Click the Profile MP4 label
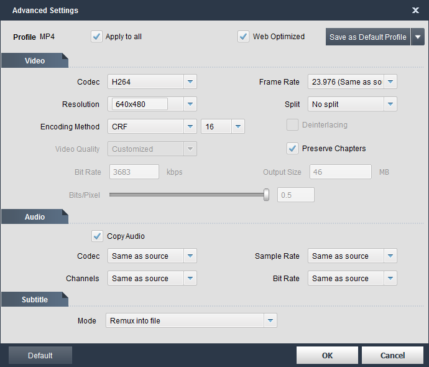 [x=34, y=37]
